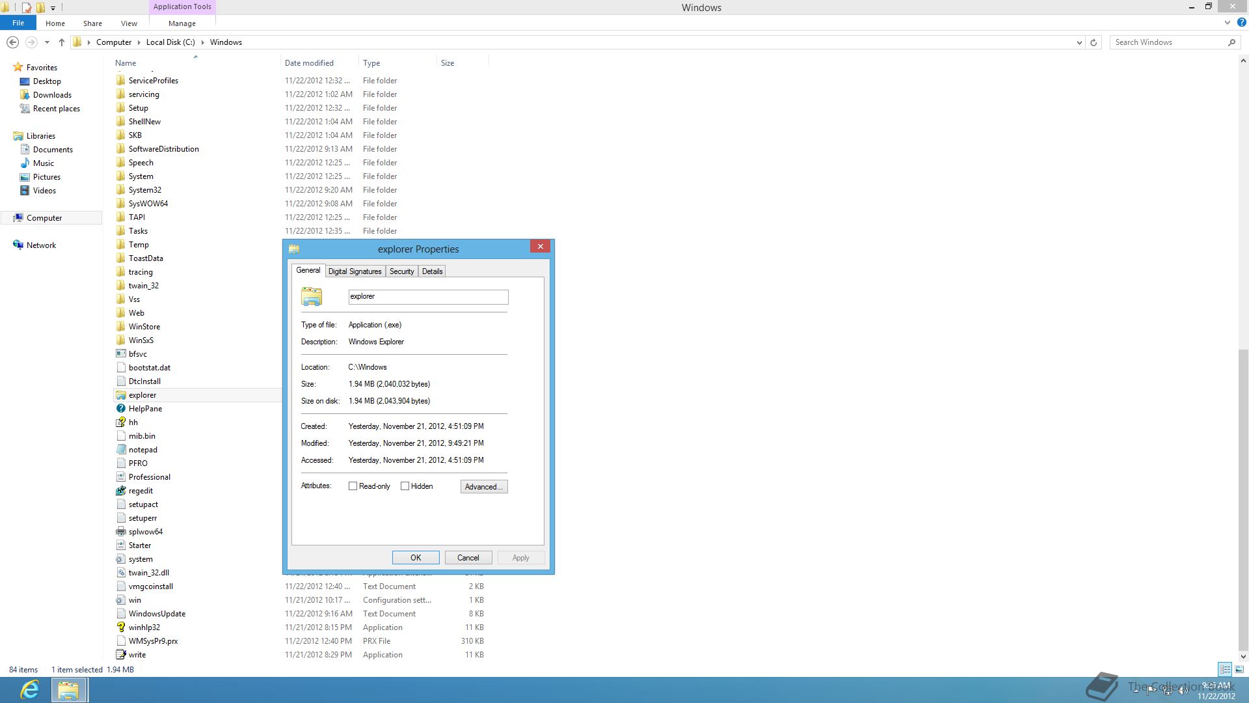Select the explorer application icon in list
The image size is (1249, 703).
click(120, 395)
